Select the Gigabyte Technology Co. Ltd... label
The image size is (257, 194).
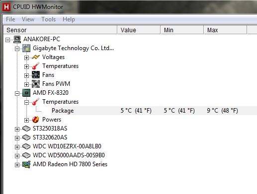pyautogui.click(x=73, y=48)
